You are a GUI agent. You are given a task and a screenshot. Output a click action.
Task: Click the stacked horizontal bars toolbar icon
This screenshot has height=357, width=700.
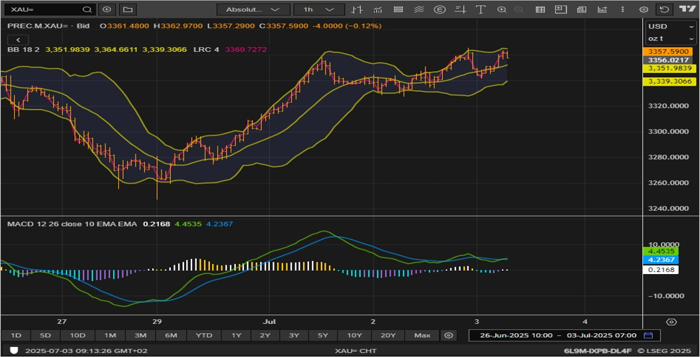click(399, 9)
